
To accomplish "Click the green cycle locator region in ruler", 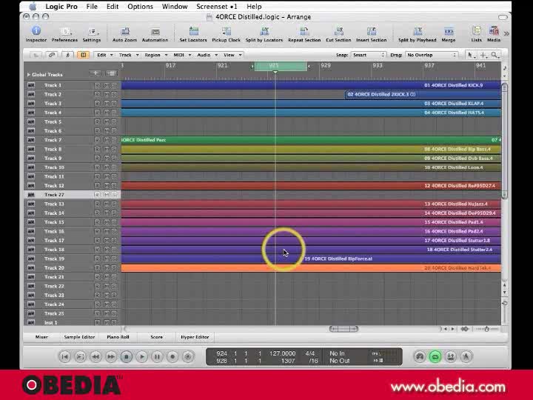I will tap(281, 66).
